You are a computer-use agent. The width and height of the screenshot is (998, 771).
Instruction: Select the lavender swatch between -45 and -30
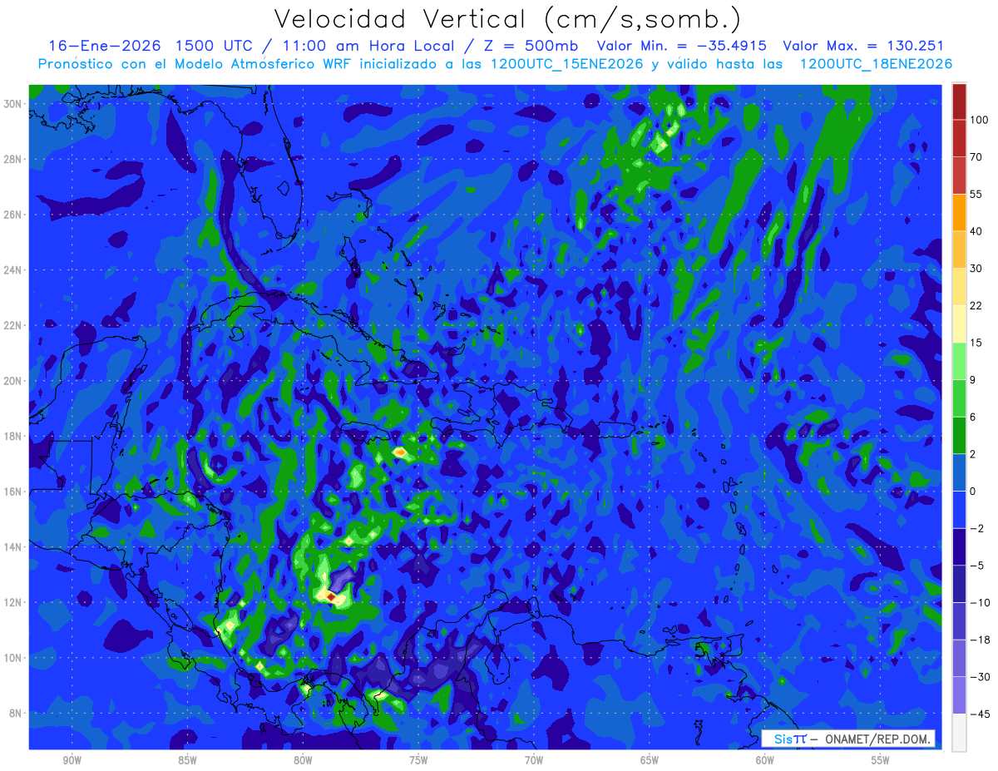pyautogui.click(x=959, y=695)
